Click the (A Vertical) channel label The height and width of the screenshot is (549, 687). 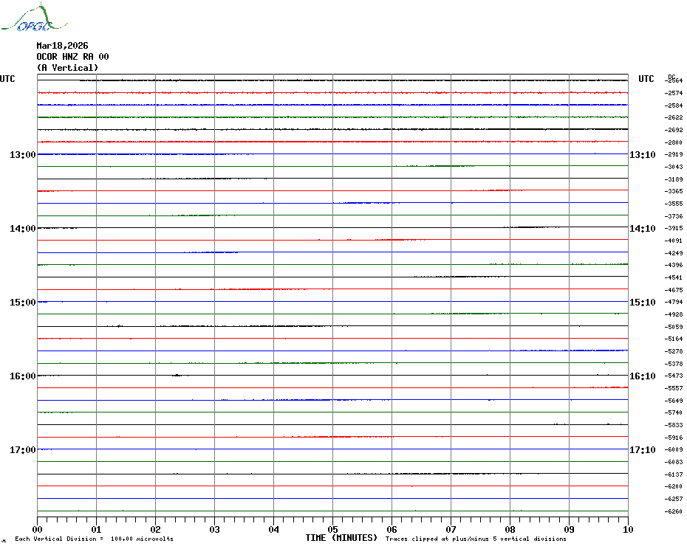point(67,68)
